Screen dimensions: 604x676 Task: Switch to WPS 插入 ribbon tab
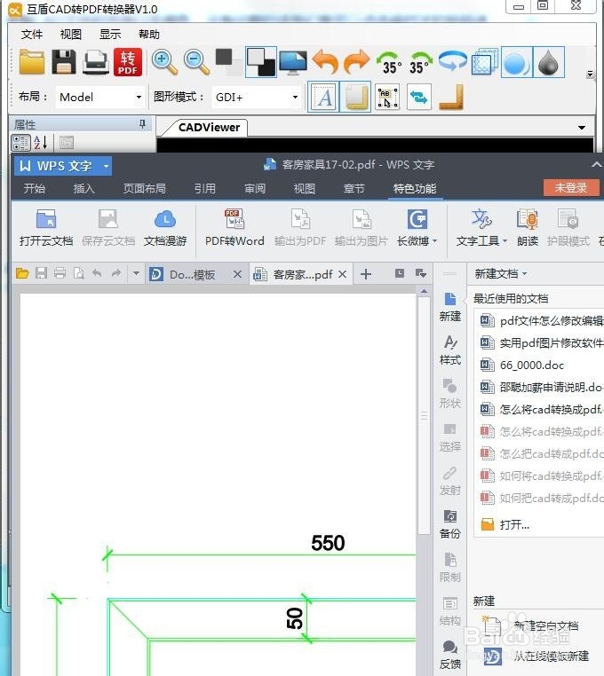point(83,188)
